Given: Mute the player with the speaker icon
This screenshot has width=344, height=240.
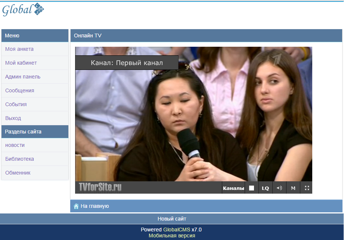Looking at the screenshot, I should (279, 188).
